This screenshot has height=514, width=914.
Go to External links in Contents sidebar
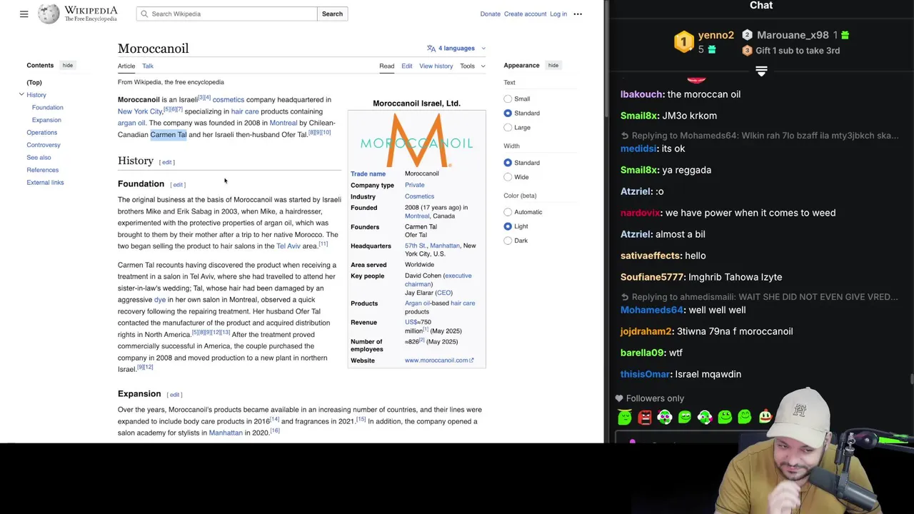[x=45, y=182]
